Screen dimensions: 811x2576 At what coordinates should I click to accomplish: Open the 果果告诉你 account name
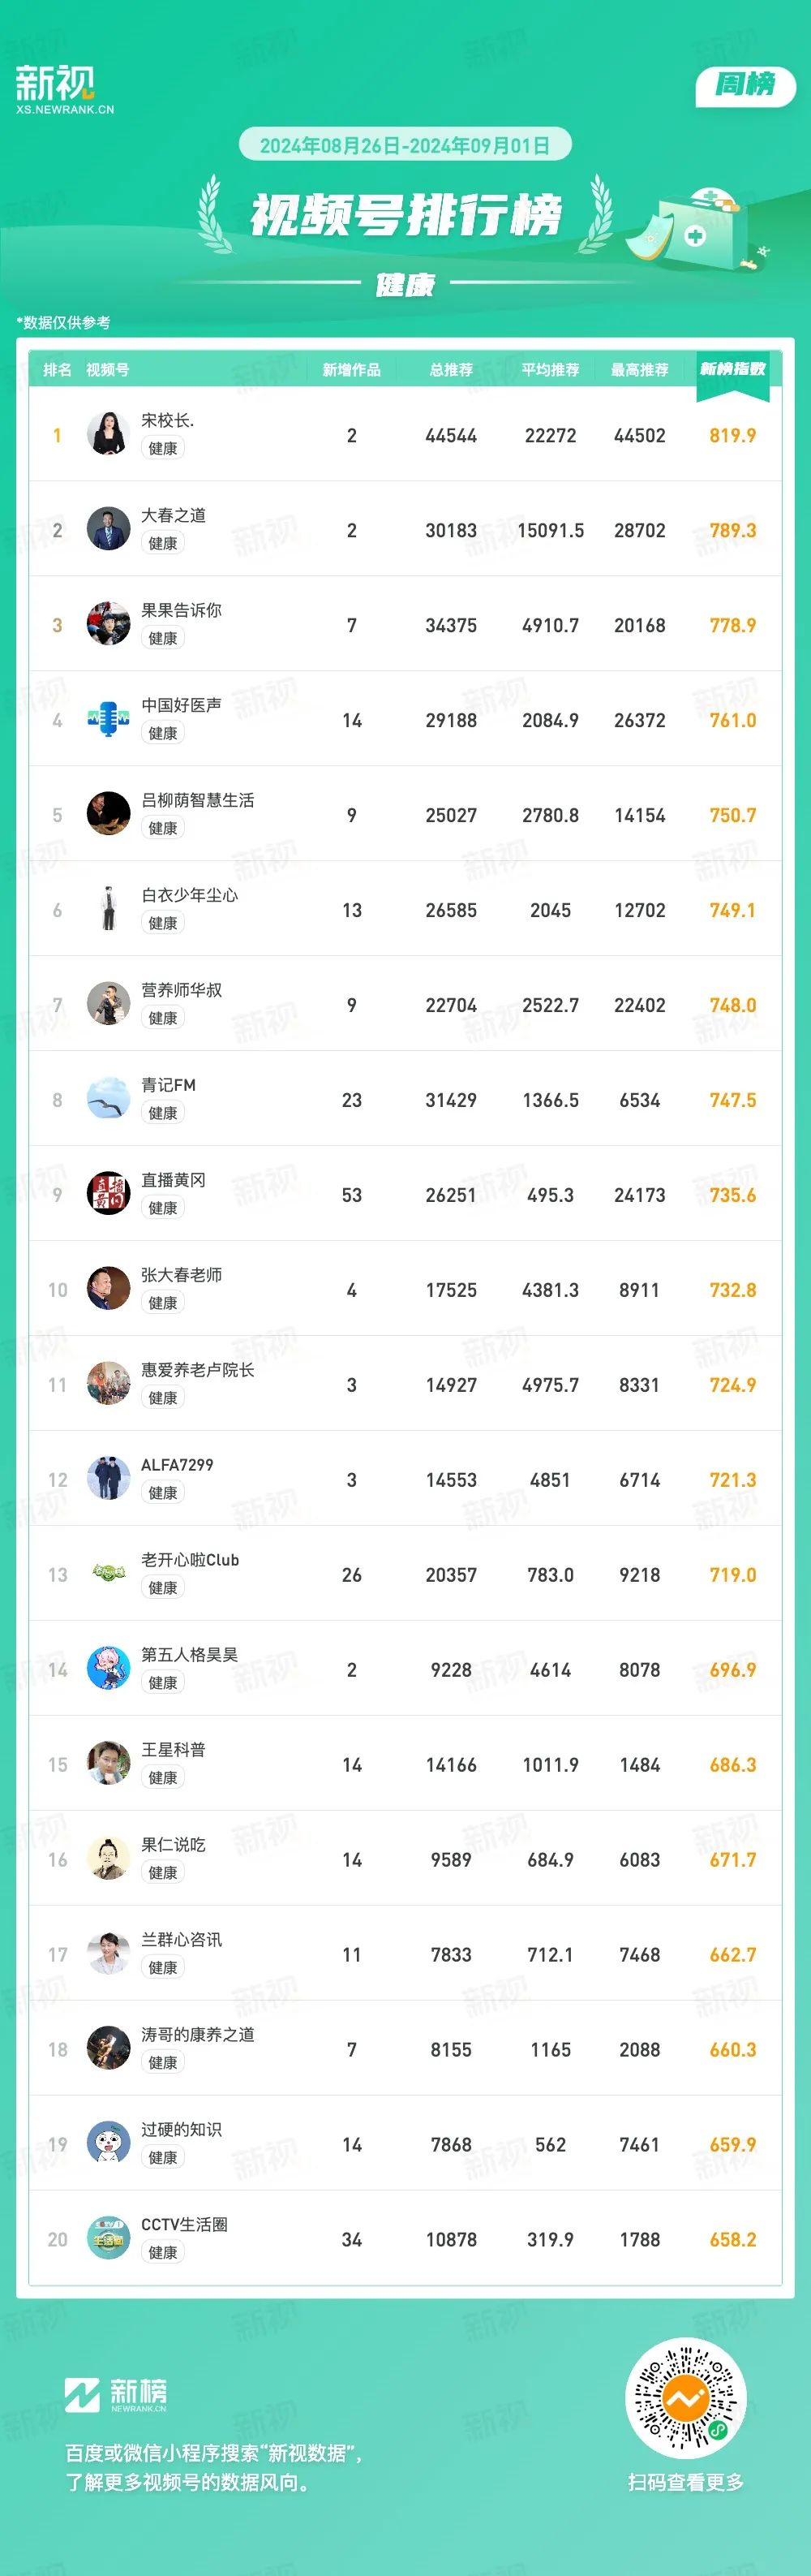coord(182,610)
